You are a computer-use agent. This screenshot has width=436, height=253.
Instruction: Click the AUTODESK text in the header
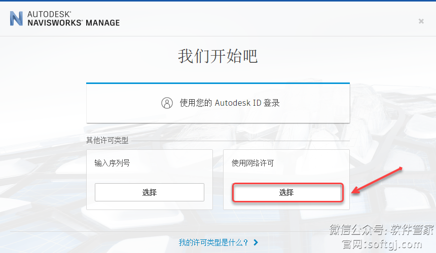point(50,14)
